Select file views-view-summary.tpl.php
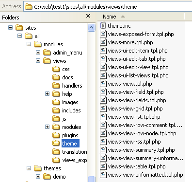The height and width of the screenshot is (182, 192). coord(141,150)
